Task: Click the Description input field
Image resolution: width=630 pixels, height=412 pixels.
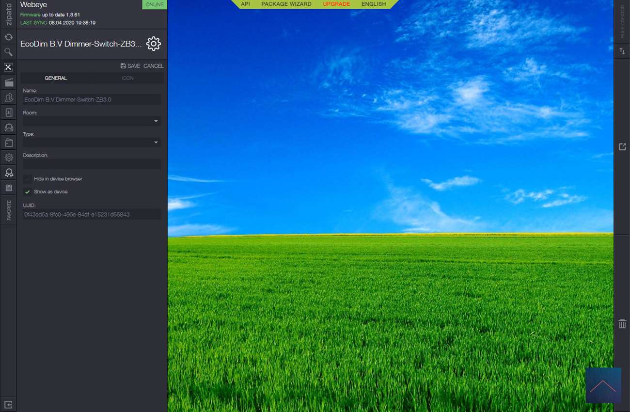Action: point(92,164)
